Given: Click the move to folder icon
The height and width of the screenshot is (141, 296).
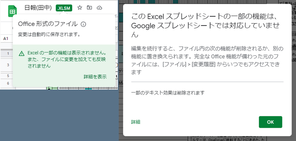Looking at the screenshot, I should 89,8.
